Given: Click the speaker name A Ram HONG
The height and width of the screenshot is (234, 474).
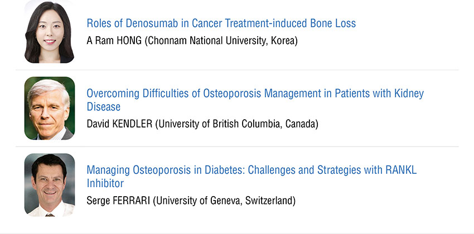Looking at the screenshot, I should point(114,41).
